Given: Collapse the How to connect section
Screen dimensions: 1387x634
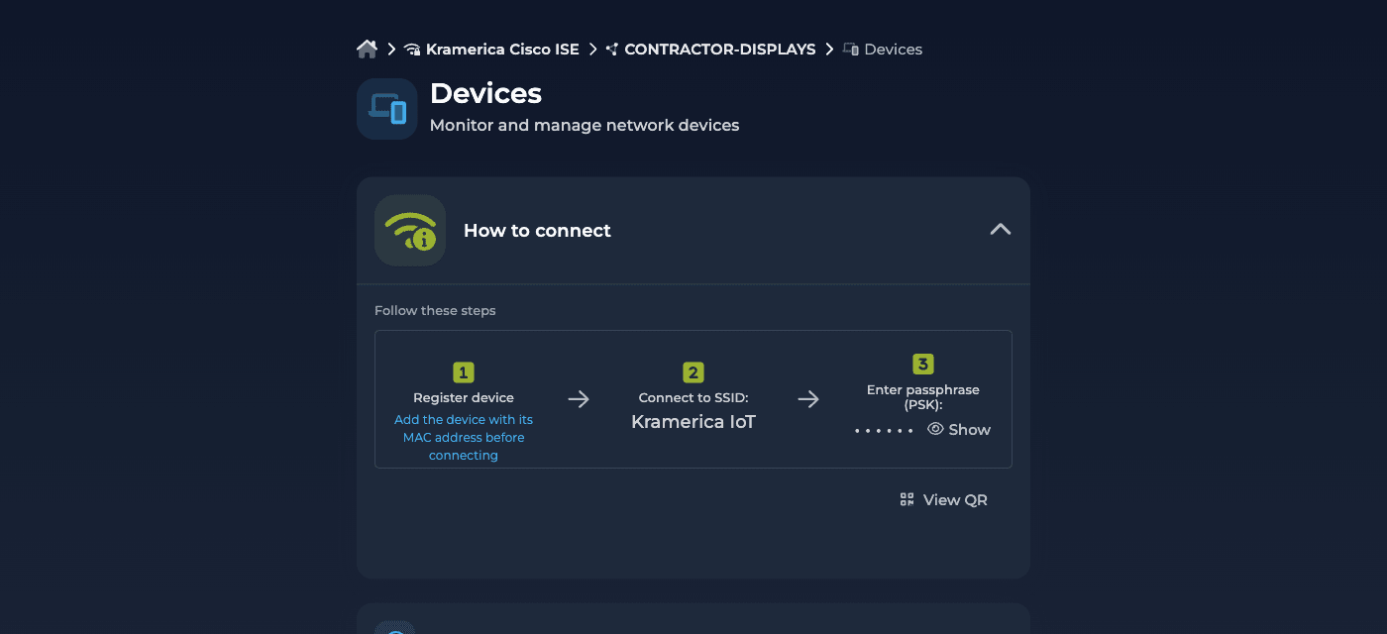Looking at the screenshot, I should pyautogui.click(x=1001, y=230).
